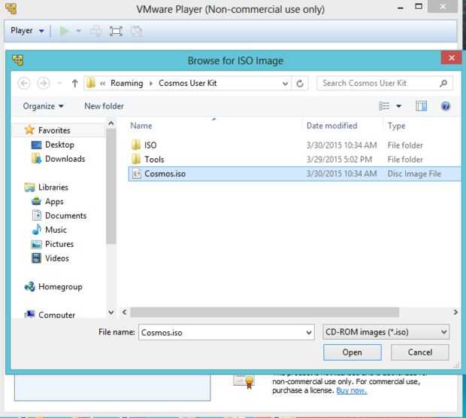Select the ISO folder
Image resolution: width=466 pixels, height=418 pixels.
[x=150, y=145]
